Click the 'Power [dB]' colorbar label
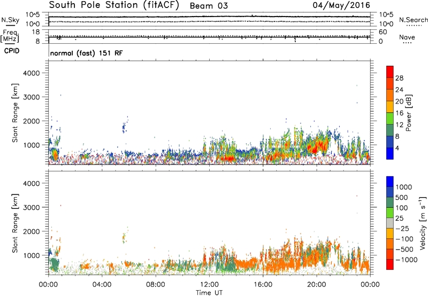The height and width of the screenshot is (296, 428). click(408, 113)
